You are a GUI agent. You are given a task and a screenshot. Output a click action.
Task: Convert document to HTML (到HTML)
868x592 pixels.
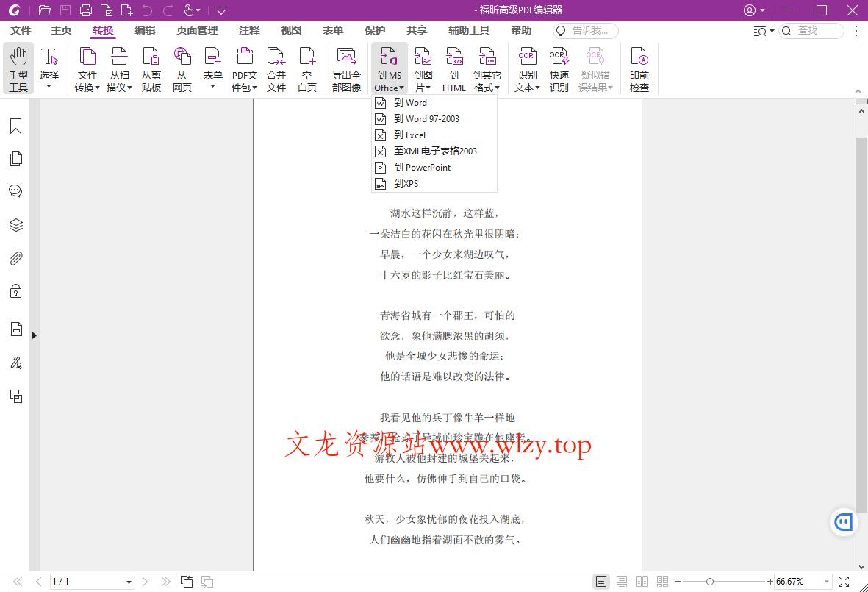(453, 68)
